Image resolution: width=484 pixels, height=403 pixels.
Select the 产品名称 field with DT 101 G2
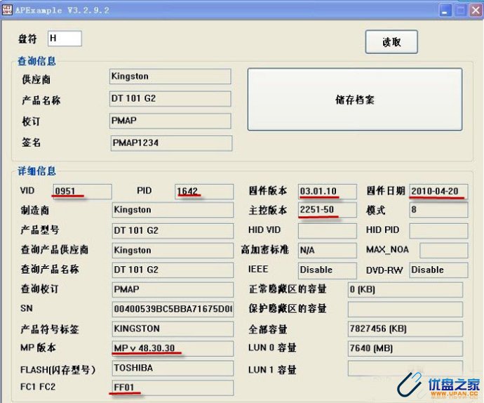tap(170, 98)
